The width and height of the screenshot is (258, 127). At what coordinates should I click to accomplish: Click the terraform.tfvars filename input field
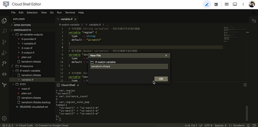coord(129,67)
